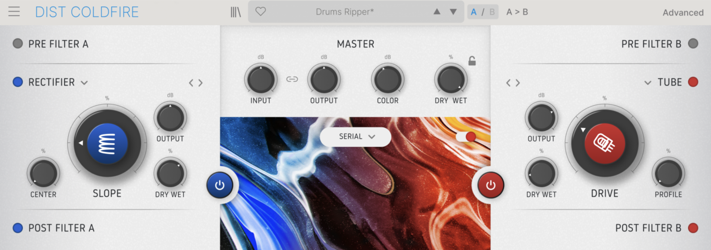Toggle Post Filter B

coord(693,228)
